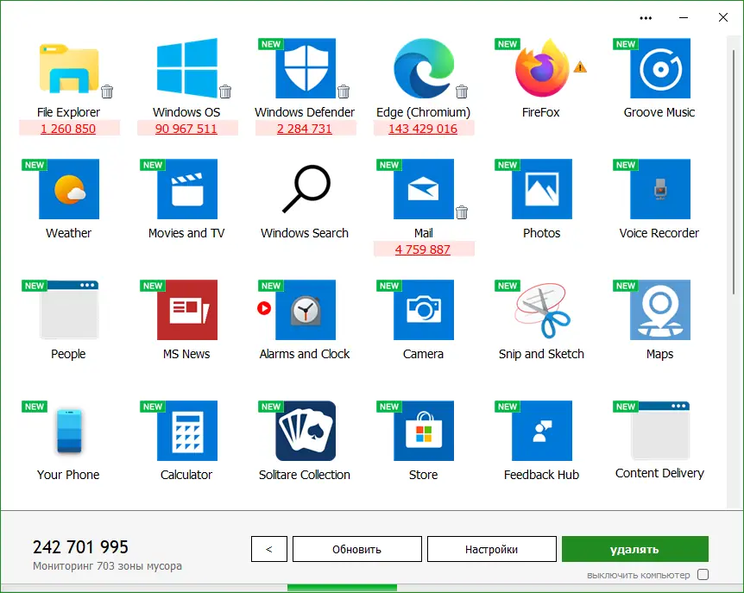The width and height of the screenshot is (744, 593).
Task: Choose the Solitare Collection icon
Action: 306,431
